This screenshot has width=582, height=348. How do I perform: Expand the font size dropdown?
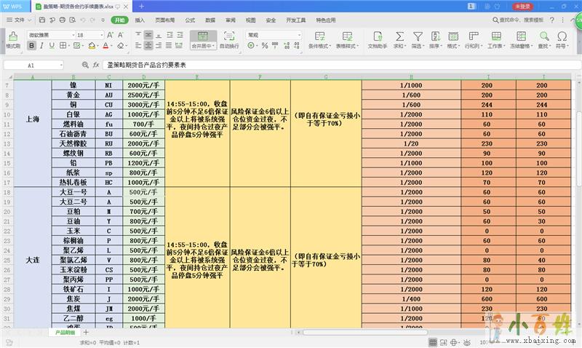[x=101, y=35]
